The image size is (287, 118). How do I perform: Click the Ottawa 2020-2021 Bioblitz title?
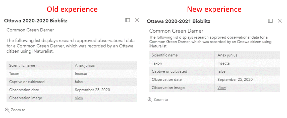tap(178, 21)
